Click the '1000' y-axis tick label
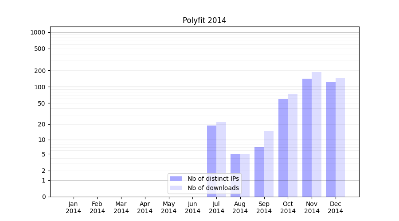The width and height of the screenshot is (399, 221). (38, 32)
